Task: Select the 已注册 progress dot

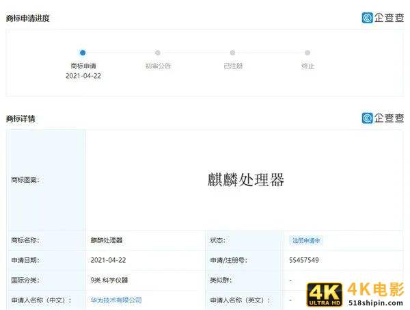Action: [x=232, y=53]
